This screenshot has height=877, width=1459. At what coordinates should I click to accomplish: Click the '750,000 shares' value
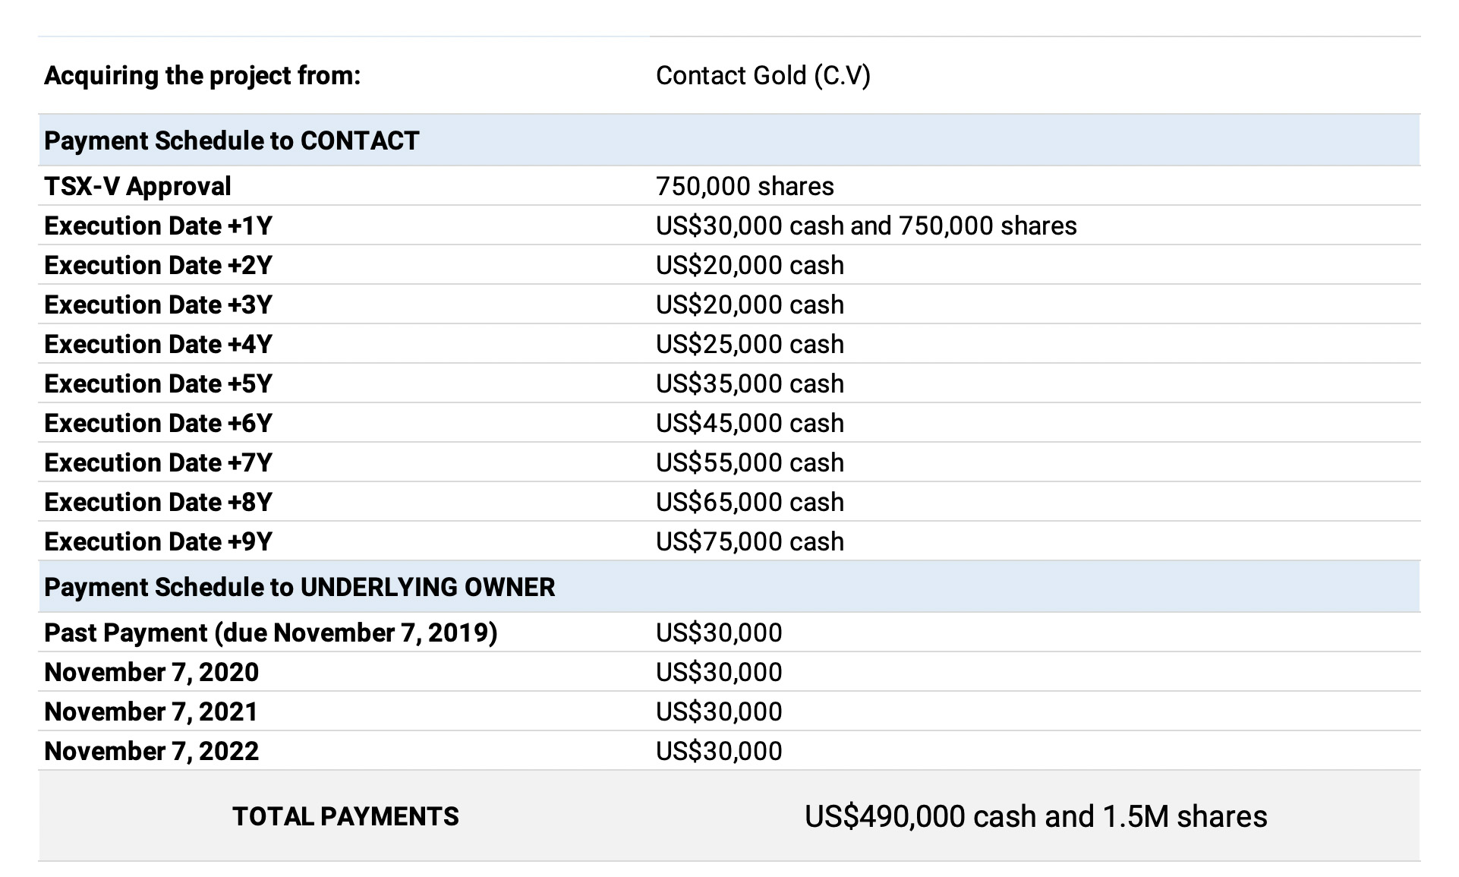point(744,187)
